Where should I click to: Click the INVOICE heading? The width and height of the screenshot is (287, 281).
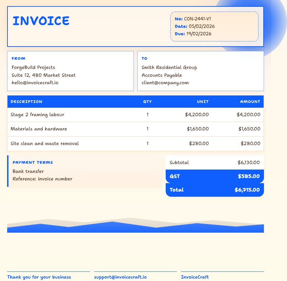point(41,21)
